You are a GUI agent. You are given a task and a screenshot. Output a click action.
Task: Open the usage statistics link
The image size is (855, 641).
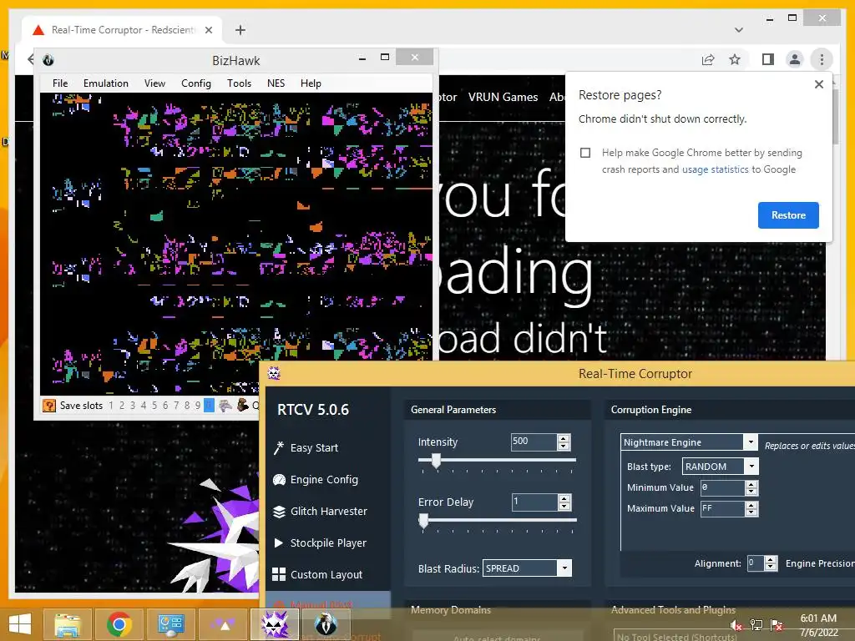715,169
